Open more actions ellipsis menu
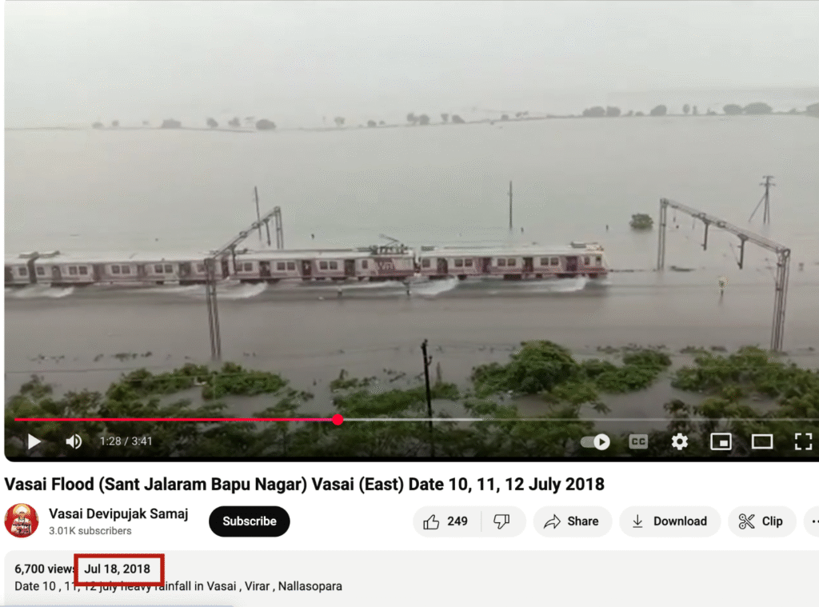This screenshot has height=607, width=819. (x=813, y=521)
